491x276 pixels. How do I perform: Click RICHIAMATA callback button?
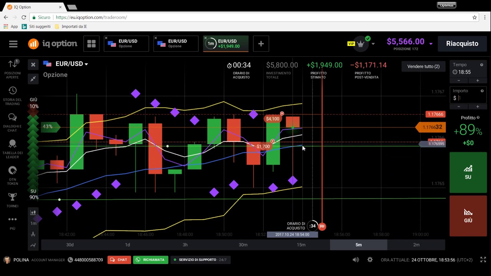151,260
